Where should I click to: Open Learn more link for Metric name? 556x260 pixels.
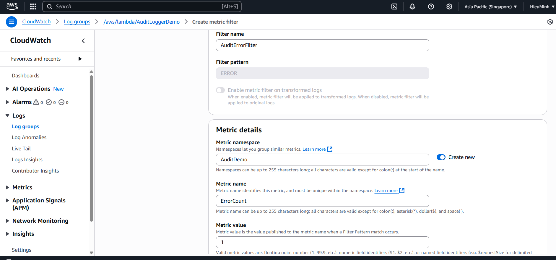coord(386,191)
